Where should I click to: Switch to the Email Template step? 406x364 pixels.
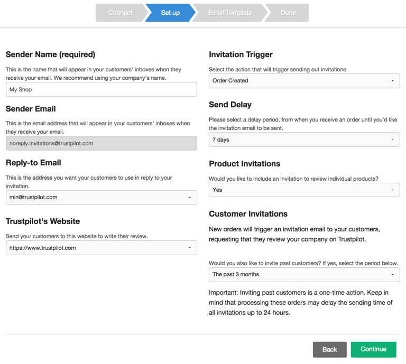point(230,13)
